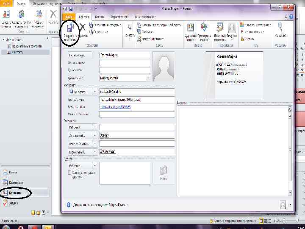
Task: Click the Домашний phone button
Action: [x=80, y=135]
